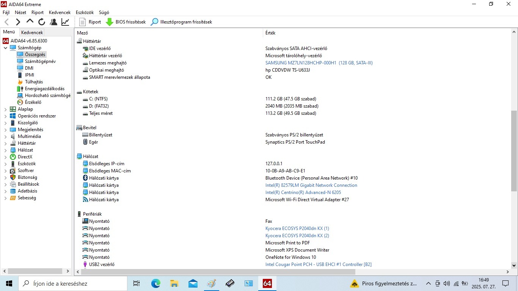The image size is (518, 291).
Task: Select the Hordozható számítógép tree item
Action: (44, 95)
